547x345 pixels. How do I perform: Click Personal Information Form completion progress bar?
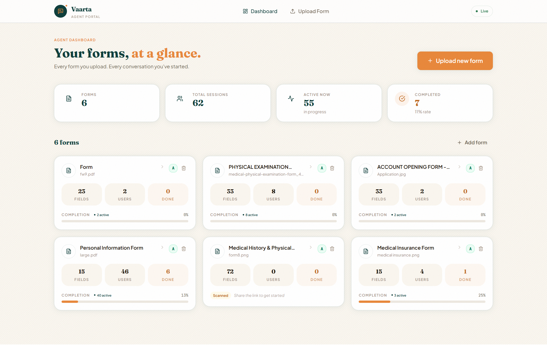(125, 302)
